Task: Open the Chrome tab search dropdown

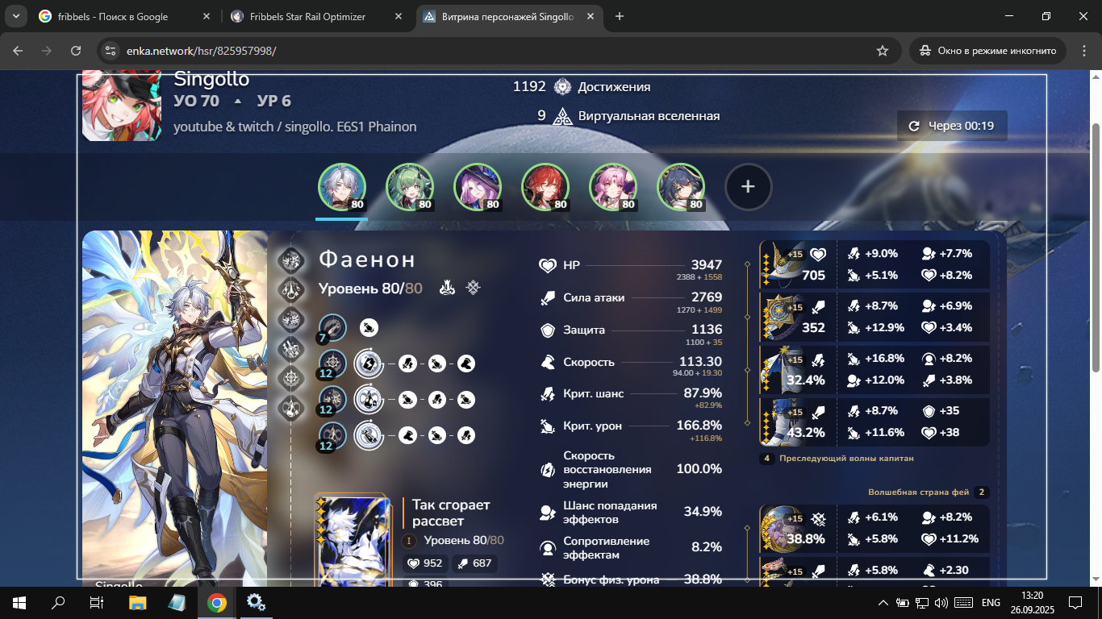Action: tap(16, 16)
